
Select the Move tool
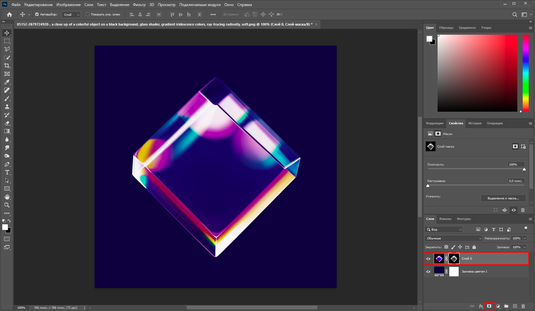pos(7,32)
